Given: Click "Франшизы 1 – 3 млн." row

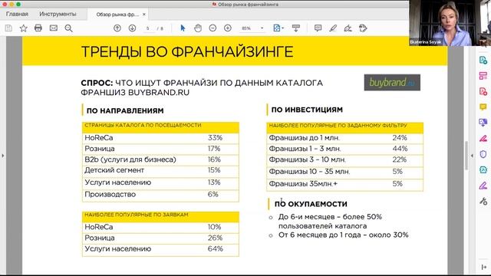Looking at the screenshot, I should (344, 149).
